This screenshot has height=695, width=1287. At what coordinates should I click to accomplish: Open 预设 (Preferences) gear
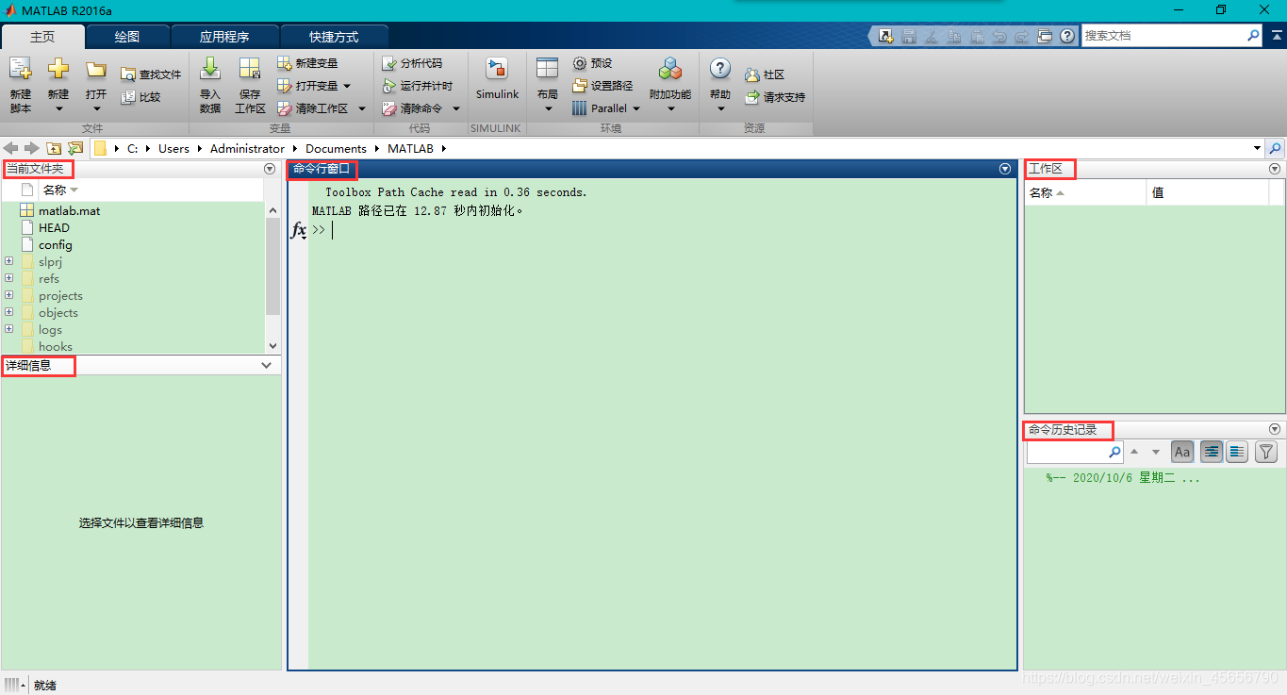coord(592,63)
